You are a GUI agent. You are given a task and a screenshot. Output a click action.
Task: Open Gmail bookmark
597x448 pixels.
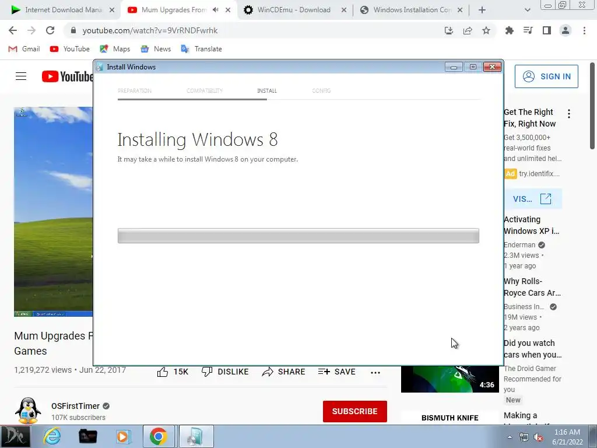pyautogui.click(x=24, y=49)
